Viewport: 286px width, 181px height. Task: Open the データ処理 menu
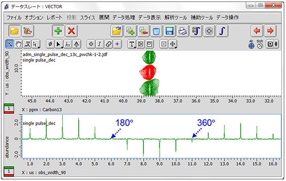coord(123,18)
